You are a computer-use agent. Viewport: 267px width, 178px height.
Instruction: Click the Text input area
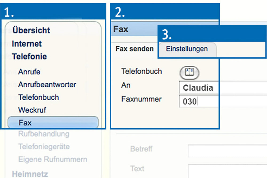coord(227,171)
